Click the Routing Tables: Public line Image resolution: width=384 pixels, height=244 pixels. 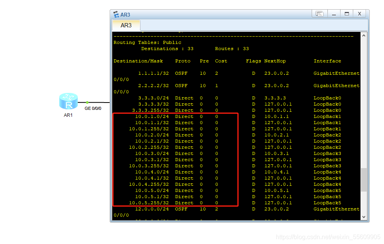pyautogui.click(x=147, y=42)
